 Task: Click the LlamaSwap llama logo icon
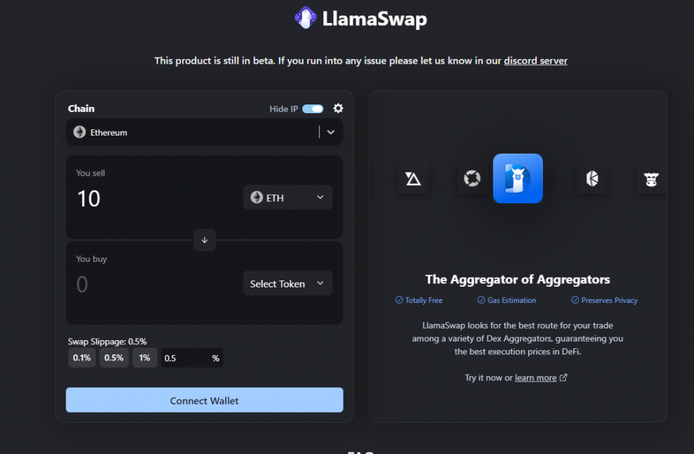pyautogui.click(x=306, y=18)
